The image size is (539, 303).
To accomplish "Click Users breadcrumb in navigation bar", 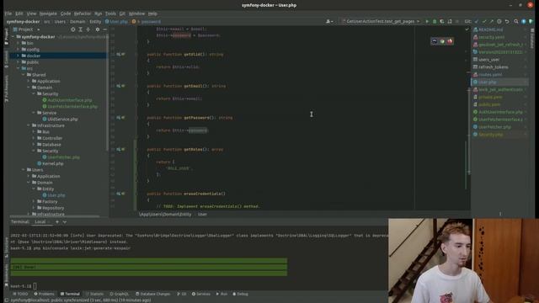I will [60, 22].
